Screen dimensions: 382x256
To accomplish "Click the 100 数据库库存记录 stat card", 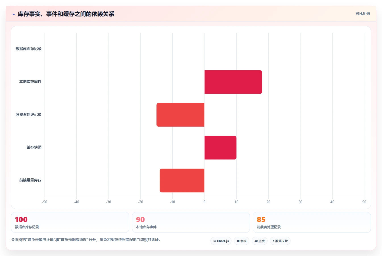I will 70,222.
